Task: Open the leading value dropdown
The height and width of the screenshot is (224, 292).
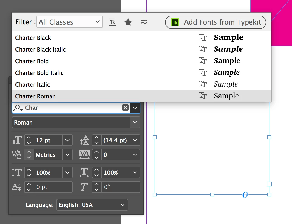Action: [x=135, y=140]
